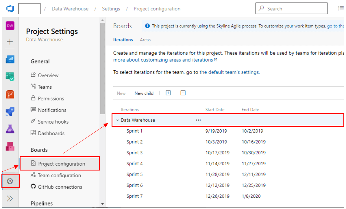Create a New child iteration
Image resolution: width=346 pixels, height=209 pixels.
click(144, 93)
